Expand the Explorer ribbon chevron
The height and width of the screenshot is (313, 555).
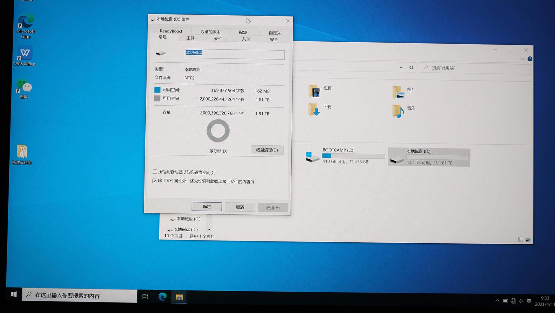click(x=523, y=59)
